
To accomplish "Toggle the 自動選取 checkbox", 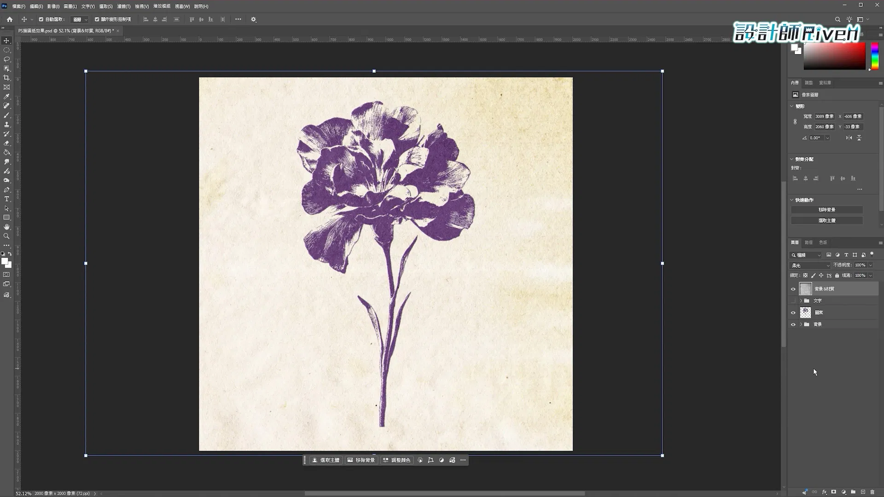I will (x=41, y=19).
